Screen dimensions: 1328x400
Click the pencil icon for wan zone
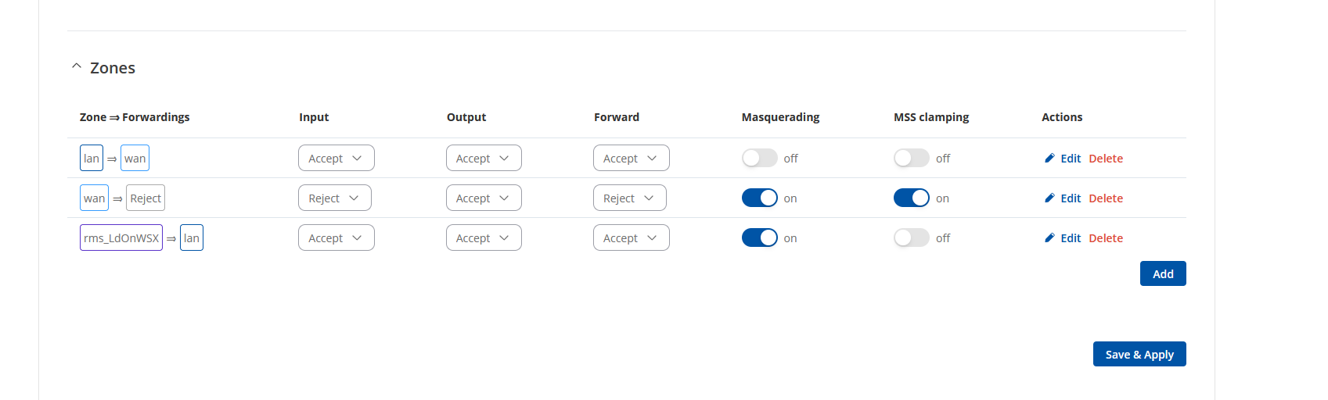tap(1049, 198)
